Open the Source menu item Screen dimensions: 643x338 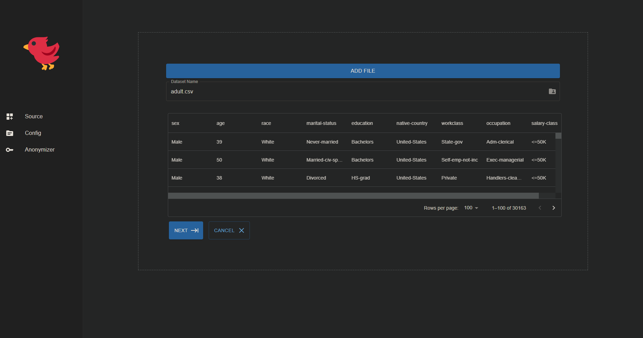click(x=34, y=117)
